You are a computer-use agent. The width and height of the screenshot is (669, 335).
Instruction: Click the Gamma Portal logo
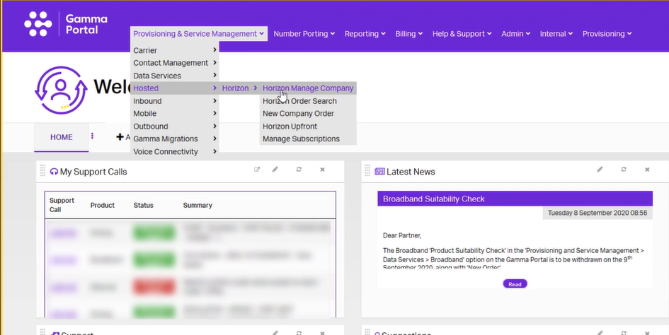[65, 24]
